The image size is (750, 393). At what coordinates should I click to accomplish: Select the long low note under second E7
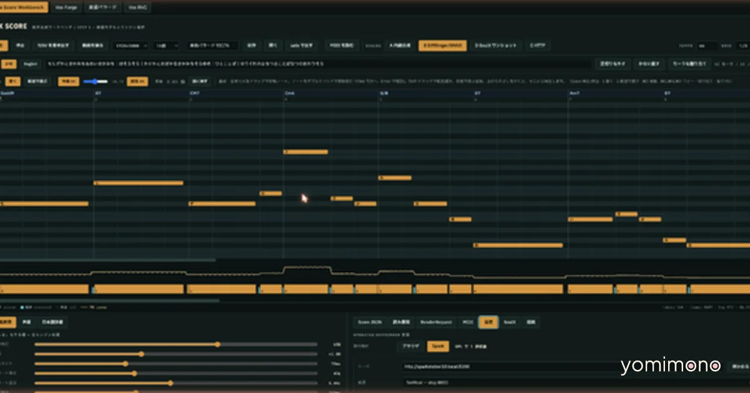click(x=518, y=245)
